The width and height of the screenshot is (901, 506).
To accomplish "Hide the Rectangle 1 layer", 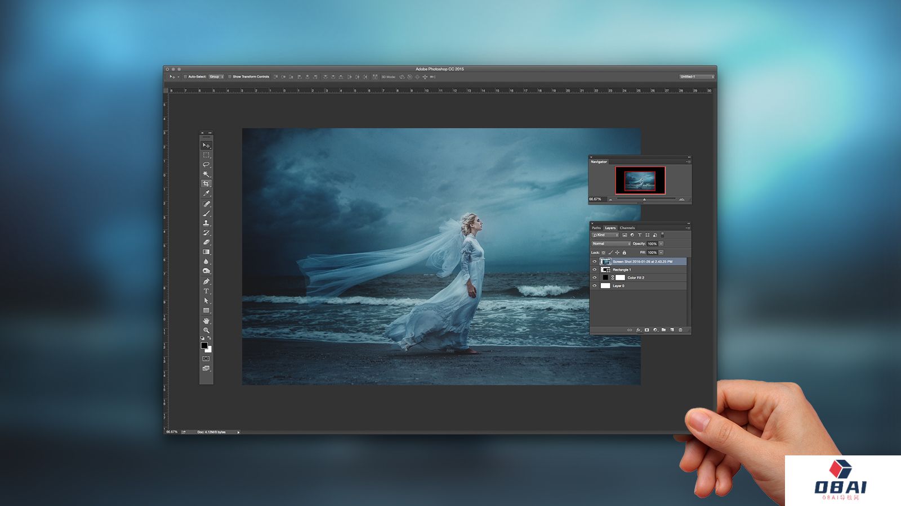I will (x=594, y=270).
